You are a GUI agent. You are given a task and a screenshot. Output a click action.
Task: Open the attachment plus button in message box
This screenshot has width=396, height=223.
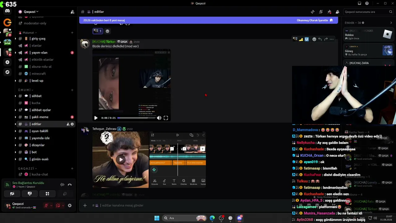[x=85, y=205]
